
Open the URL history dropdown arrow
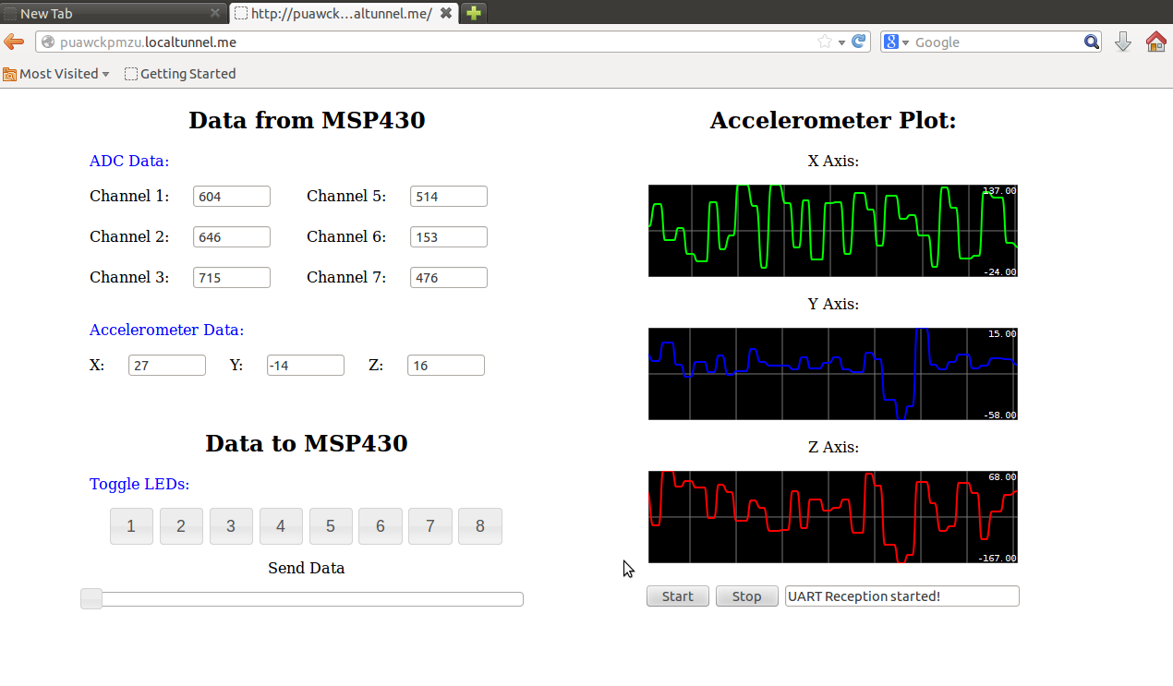coord(841,42)
